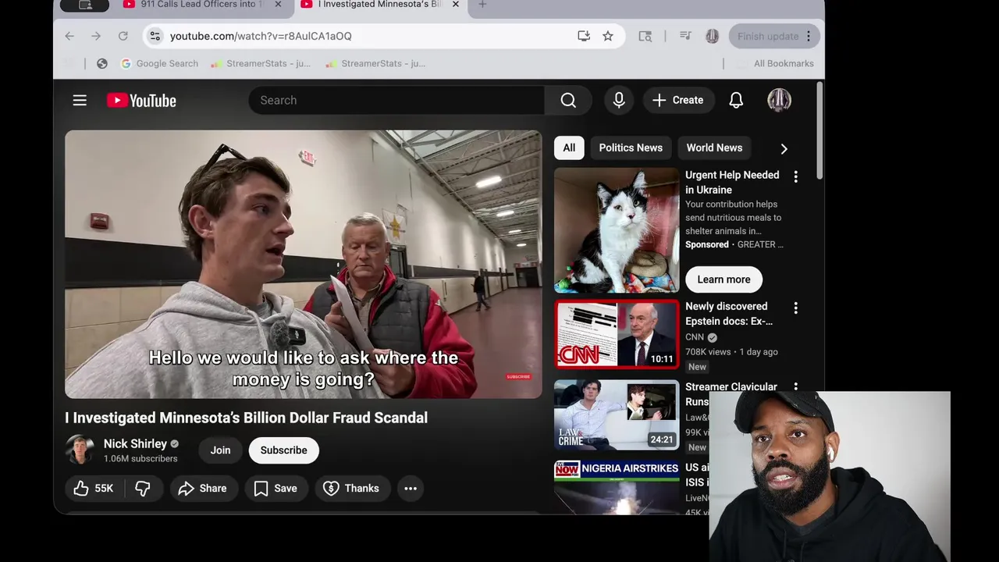Viewport: 999px width, 562px height.
Task: Open second StreamerStats bookmark
Action: 376,63
